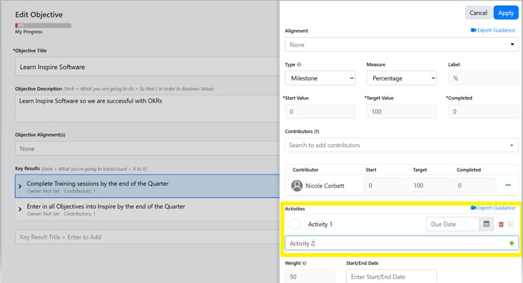Click the Weight help info icon
The width and height of the screenshot is (523, 283).
tap(304, 263)
